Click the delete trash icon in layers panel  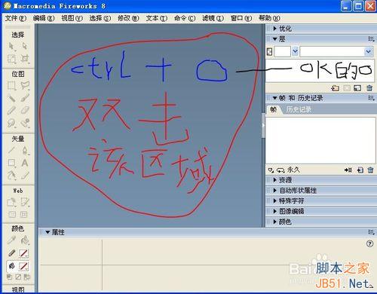(x=369, y=88)
